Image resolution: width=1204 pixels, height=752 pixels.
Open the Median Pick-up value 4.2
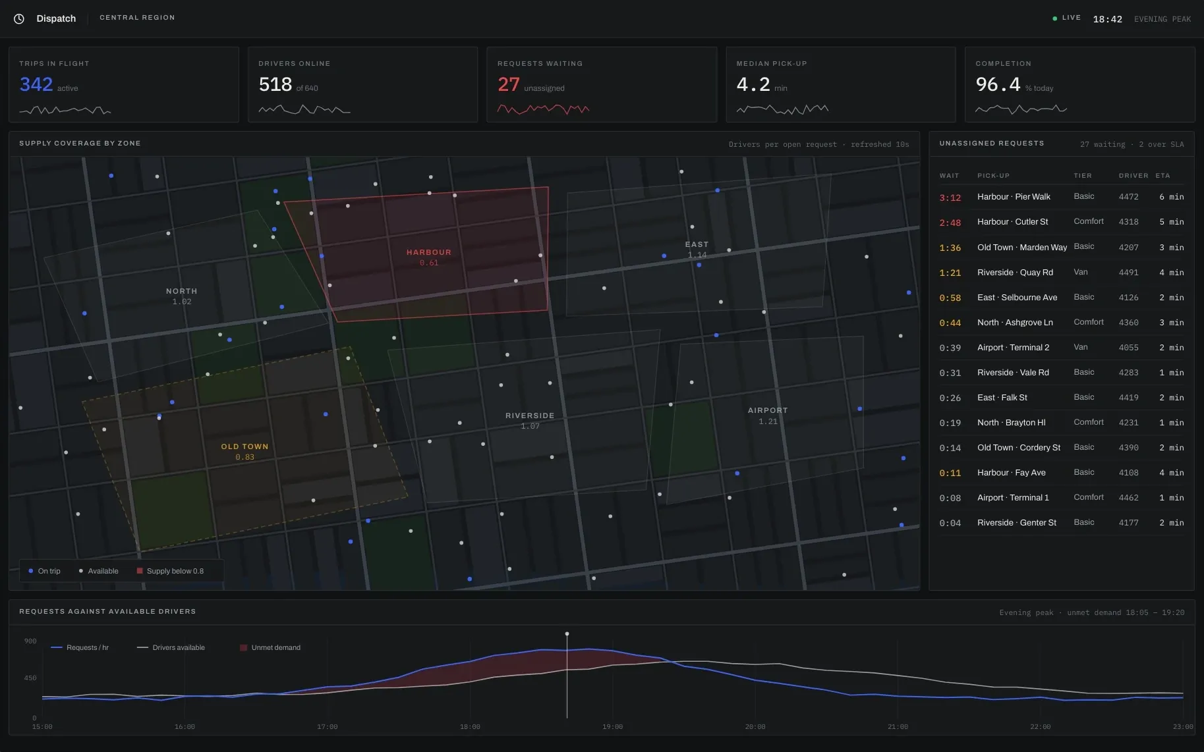point(753,84)
